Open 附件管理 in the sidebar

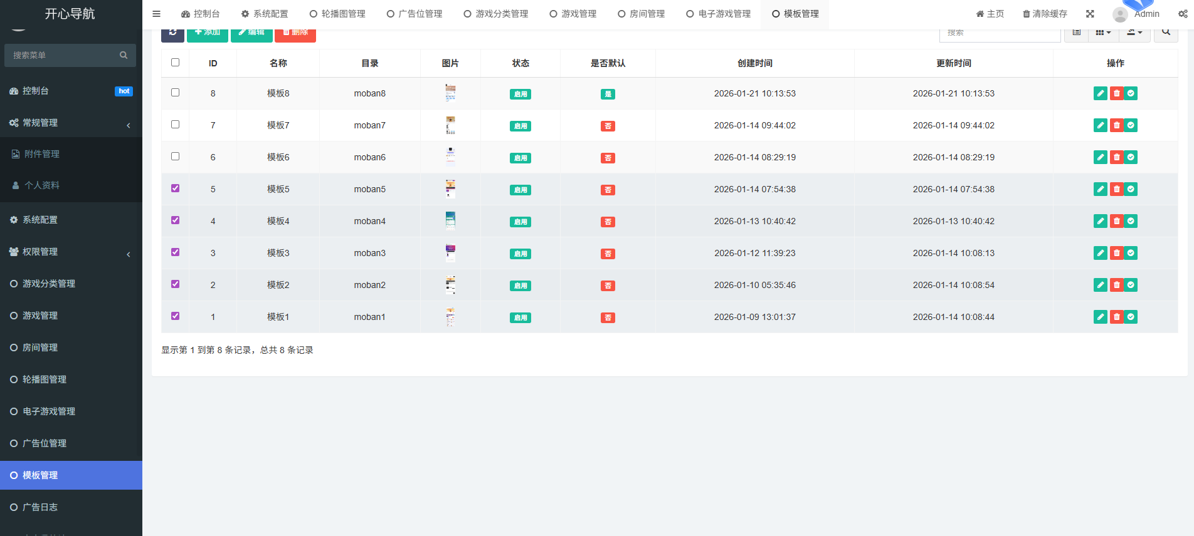tap(71, 154)
